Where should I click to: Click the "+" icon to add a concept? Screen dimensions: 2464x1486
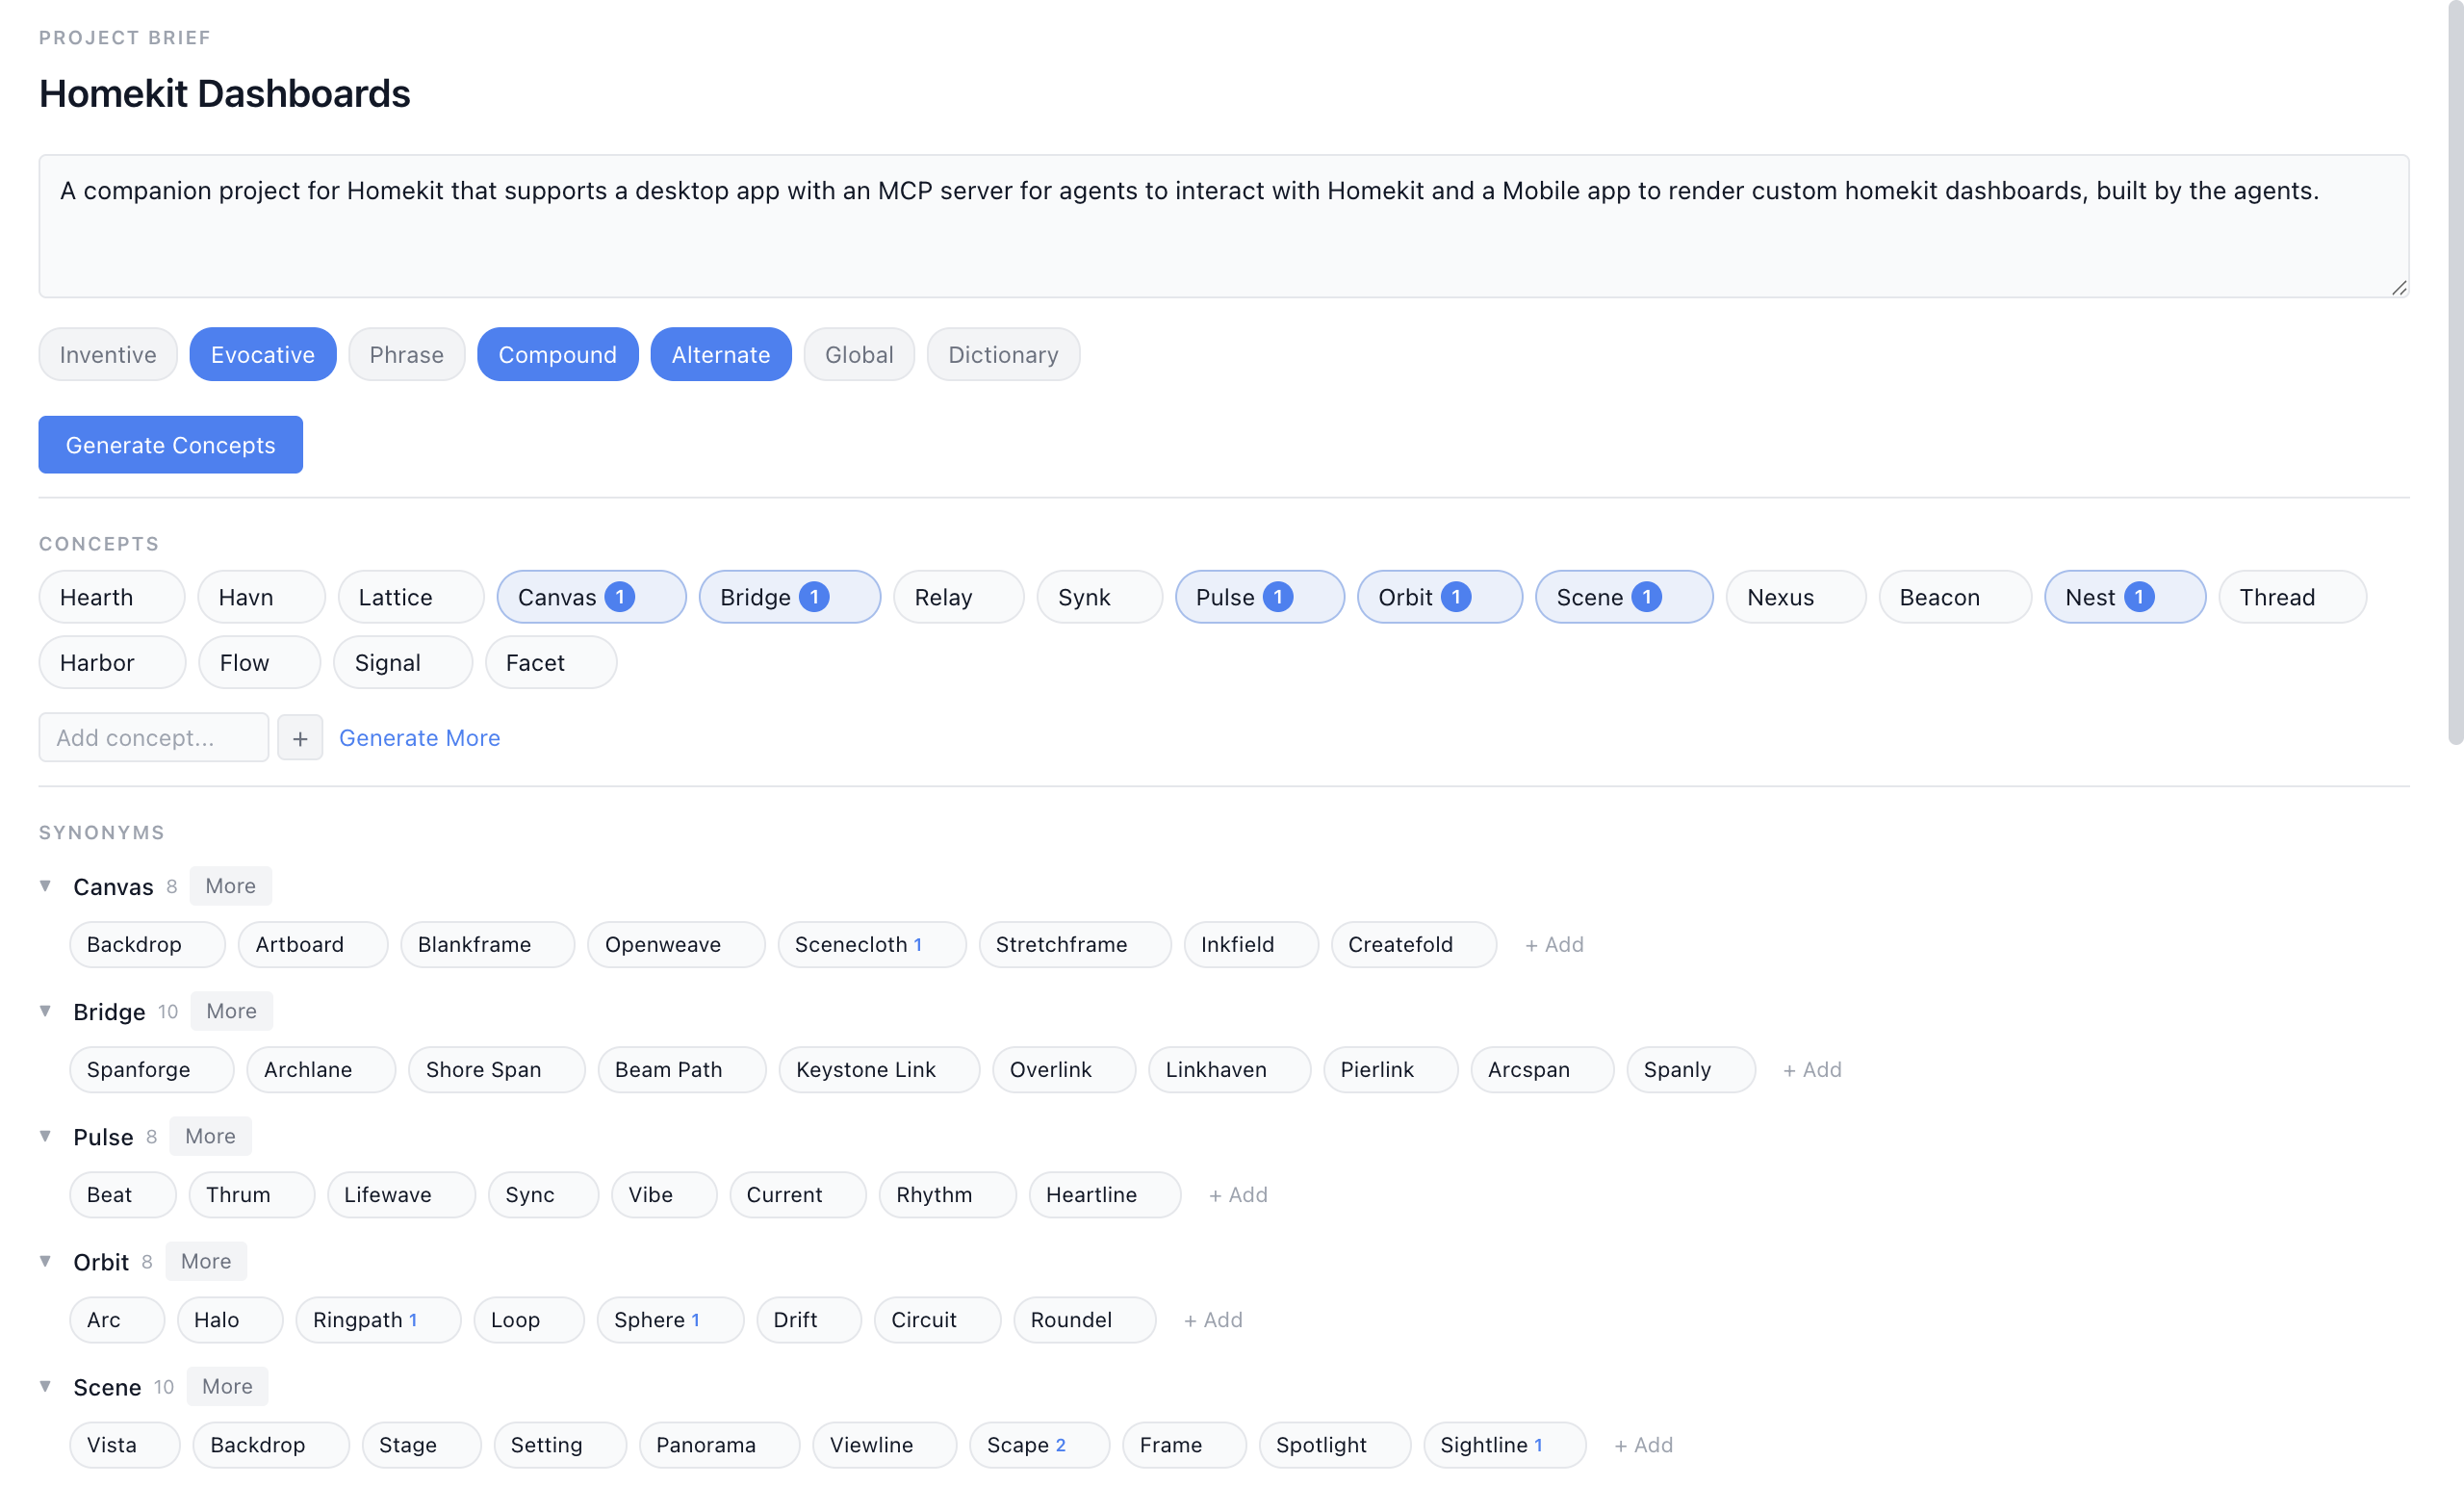[299, 737]
